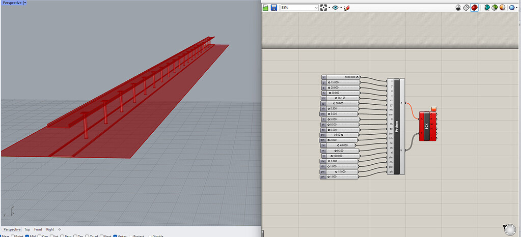Expand the arrow beside the zoom extents icon
This screenshot has width=521, height=237.
click(x=330, y=8)
